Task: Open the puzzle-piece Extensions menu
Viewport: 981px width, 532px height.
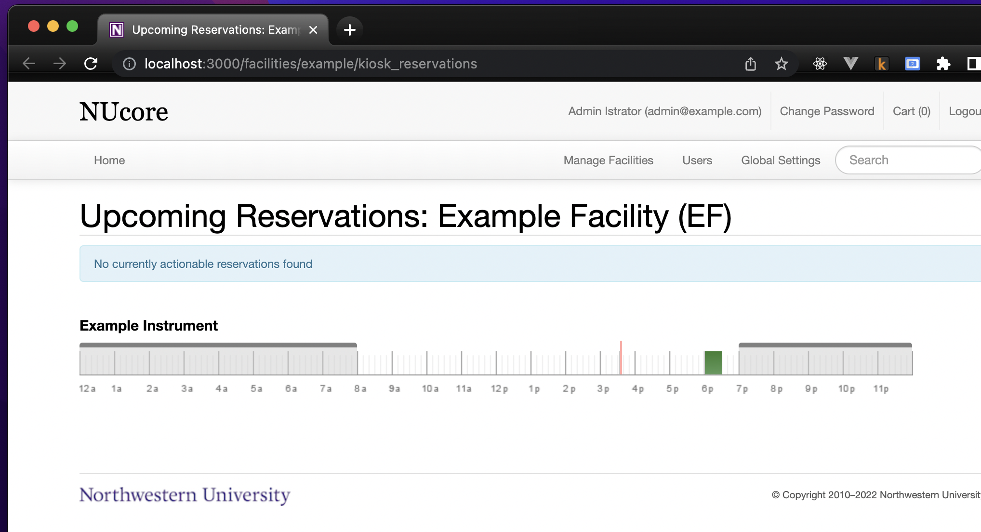Action: click(943, 64)
